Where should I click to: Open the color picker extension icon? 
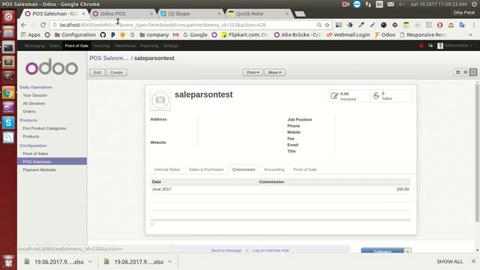(x=350, y=25)
